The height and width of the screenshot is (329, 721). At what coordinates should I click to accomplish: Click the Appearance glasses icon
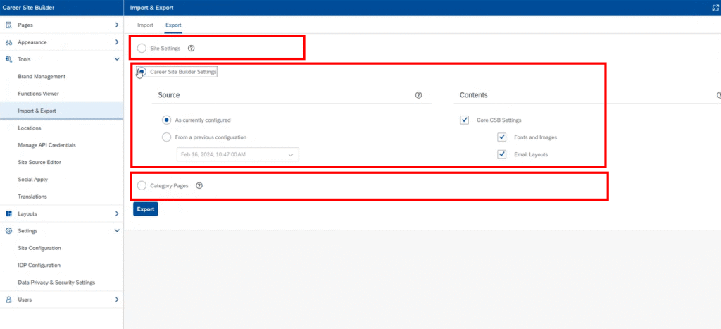click(x=8, y=42)
